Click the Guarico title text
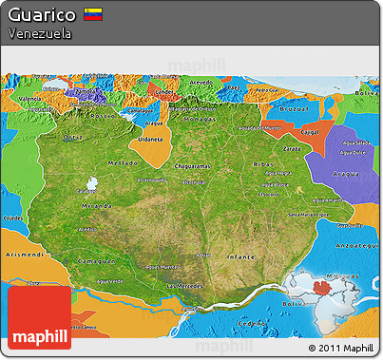Screen dimensions: 383x360 click(42, 15)
